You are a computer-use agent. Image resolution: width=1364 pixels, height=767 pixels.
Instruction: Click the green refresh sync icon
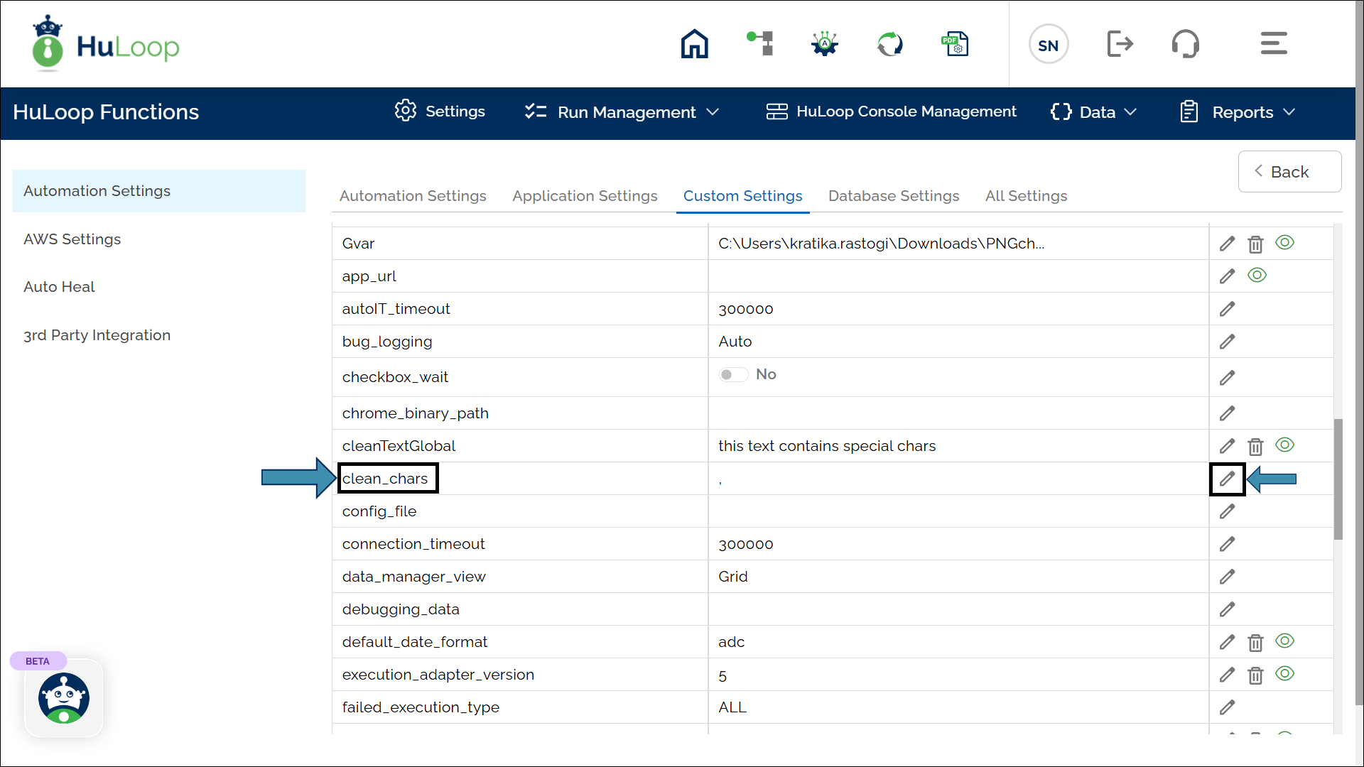tap(889, 44)
